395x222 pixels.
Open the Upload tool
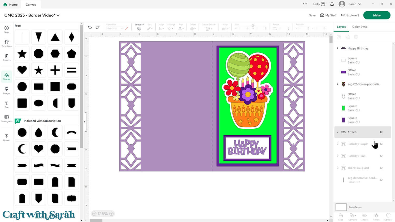tap(7, 137)
